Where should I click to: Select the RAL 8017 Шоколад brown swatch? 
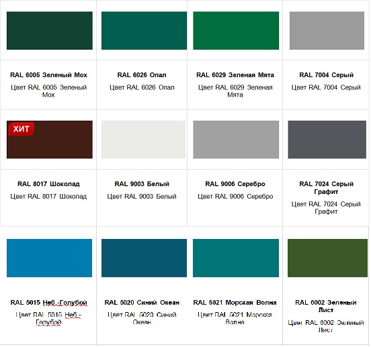[50, 140]
